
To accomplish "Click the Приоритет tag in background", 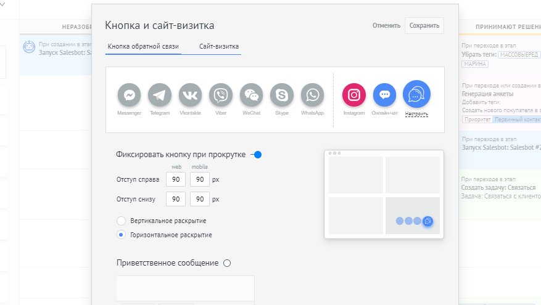I will 477,120.
